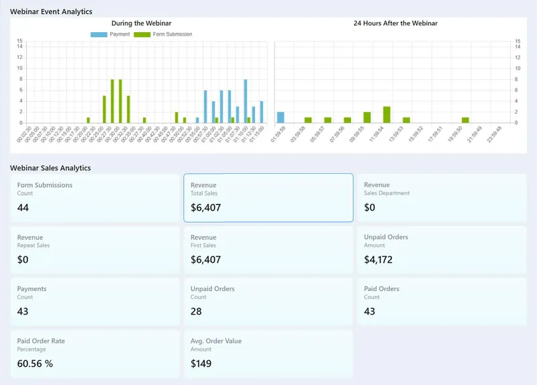Click the 'Webinar Event Analytics' heading
This screenshot has width=537, height=385.
pos(51,11)
